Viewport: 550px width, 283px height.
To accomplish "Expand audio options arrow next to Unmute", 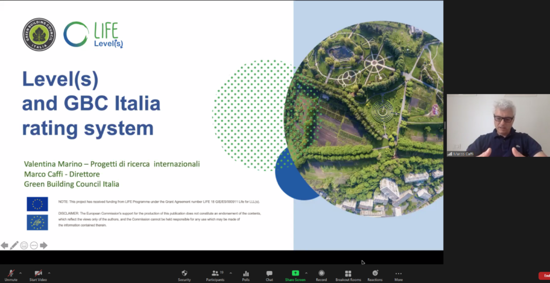I will (x=20, y=273).
